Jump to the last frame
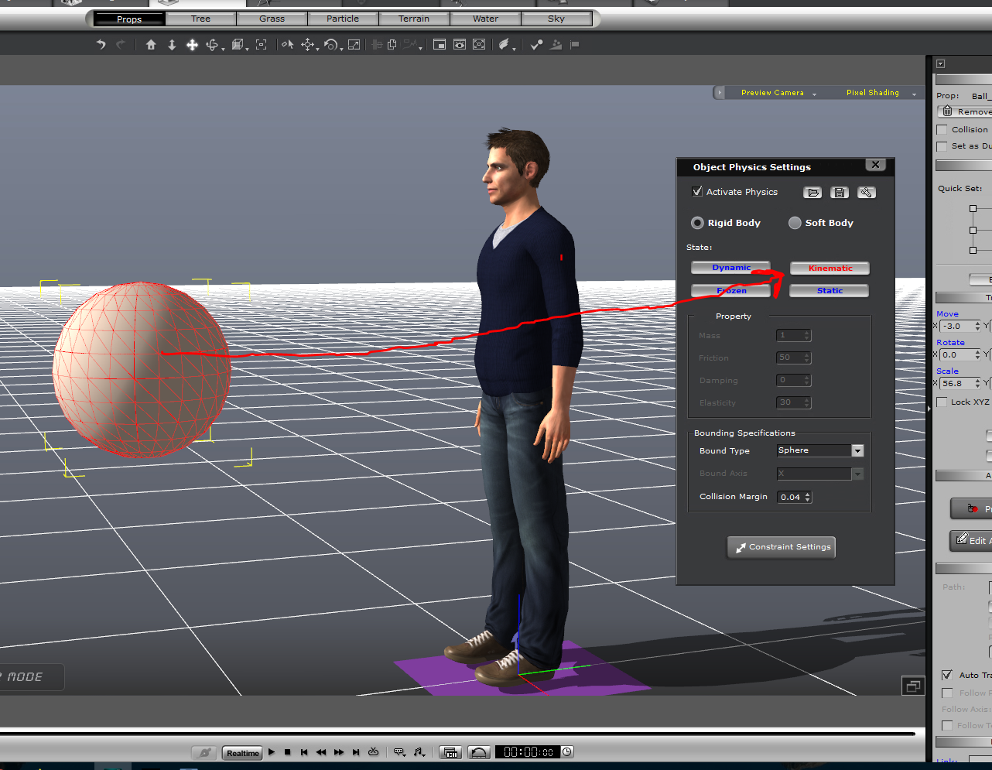 [x=356, y=752]
